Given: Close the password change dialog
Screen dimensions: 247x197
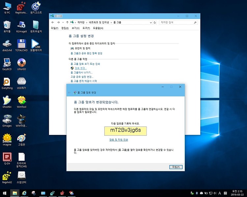Looking at the screenshot, I should click(180, 87).
